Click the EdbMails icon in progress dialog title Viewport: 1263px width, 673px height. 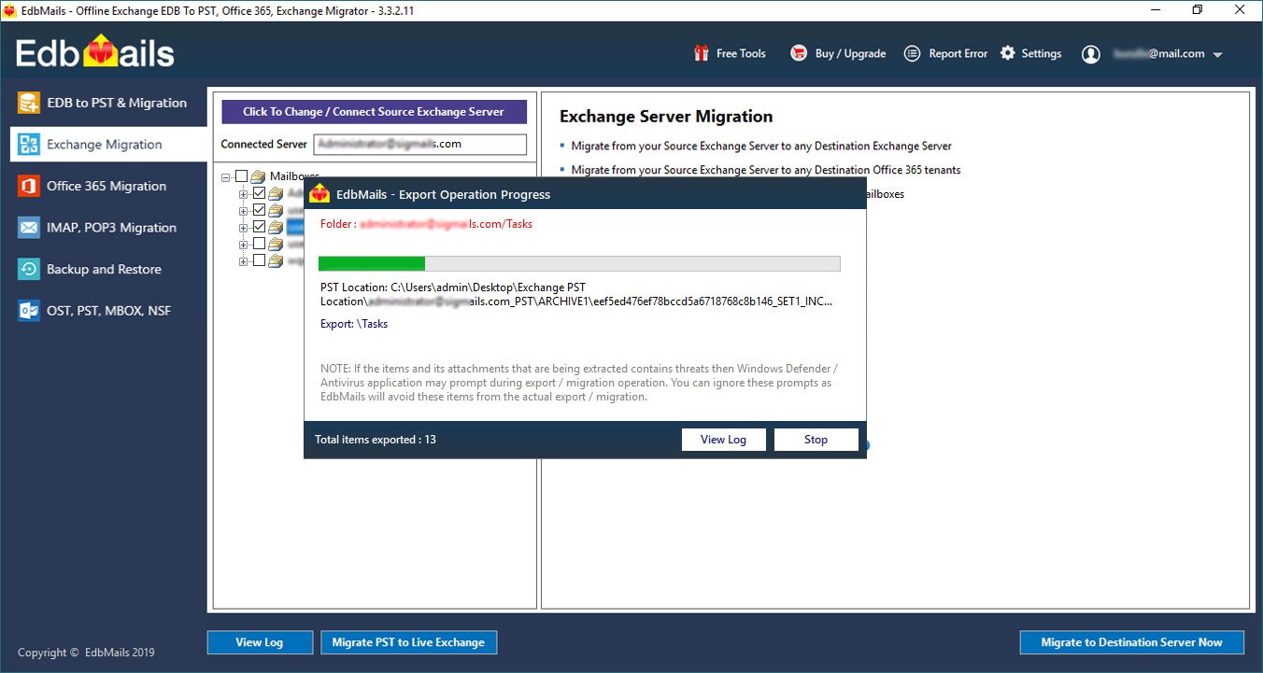319,194
